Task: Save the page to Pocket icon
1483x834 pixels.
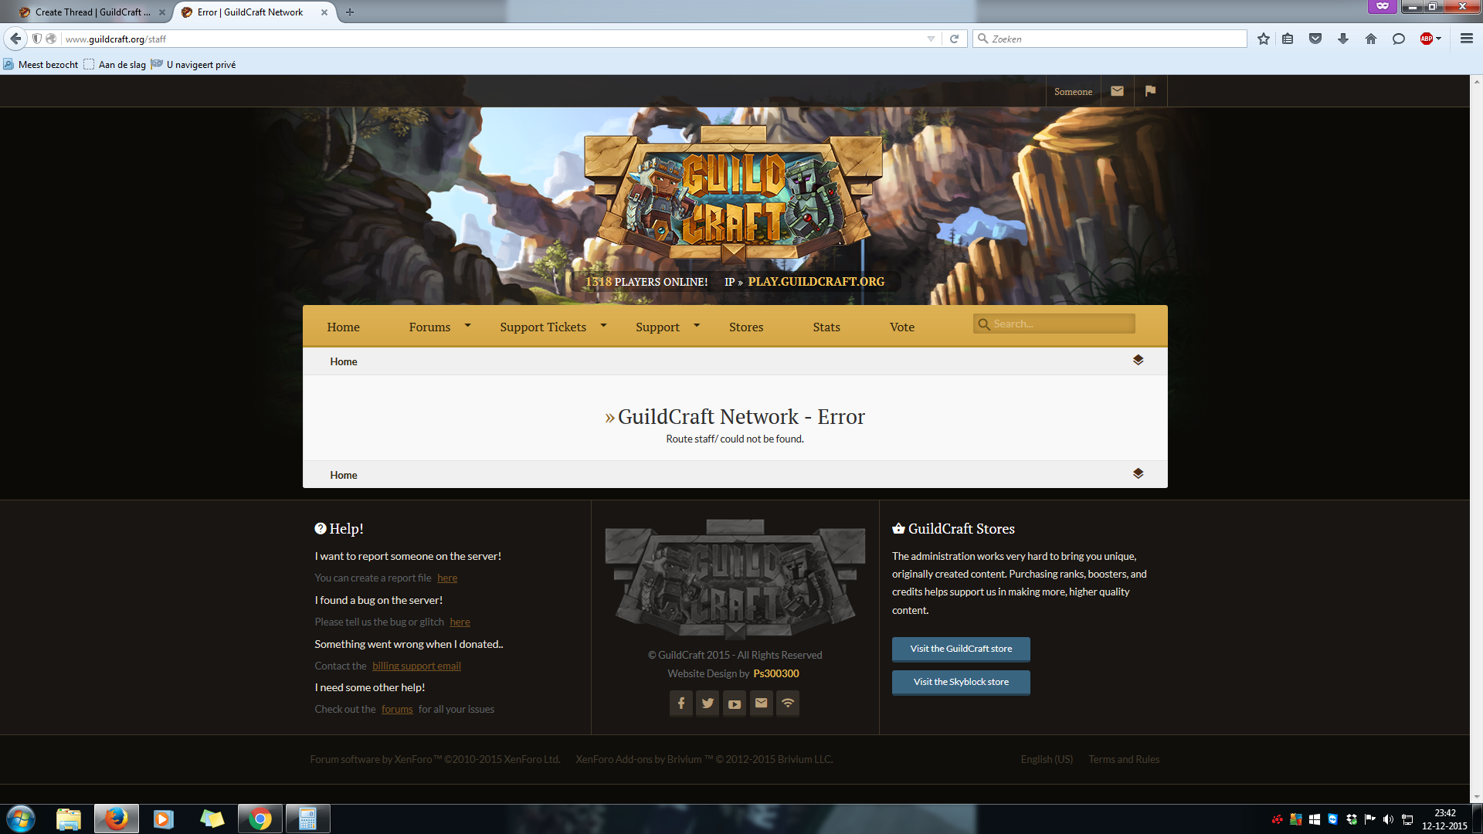Action: click(1315, 39)
